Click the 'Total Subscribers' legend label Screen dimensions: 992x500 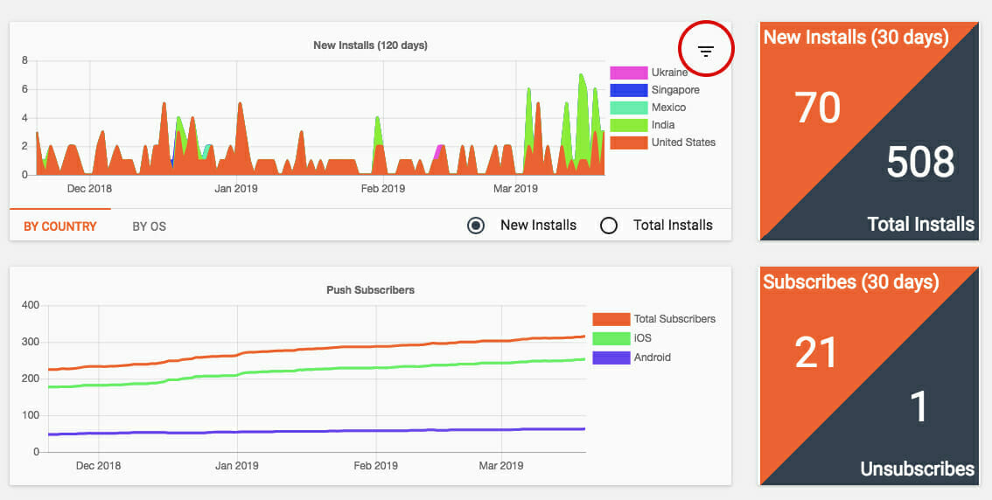click(x=674, y=319)
